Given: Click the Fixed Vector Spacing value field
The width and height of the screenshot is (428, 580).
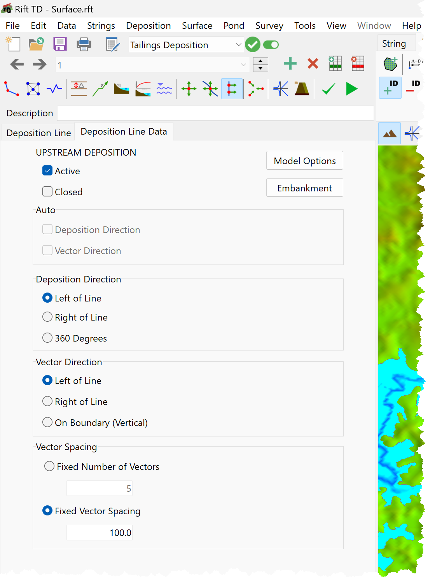Looking at the screenshot, I should coord(100,533).
